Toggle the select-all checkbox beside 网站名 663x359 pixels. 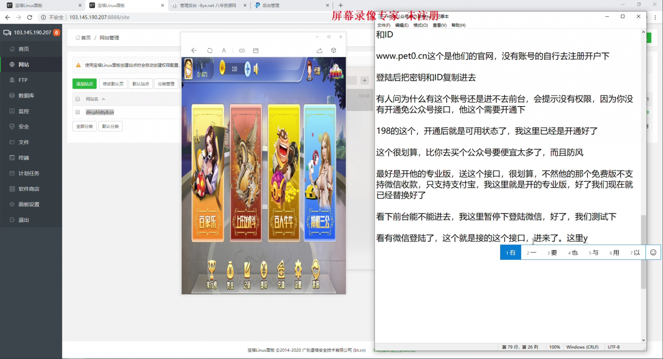(78, 99)
